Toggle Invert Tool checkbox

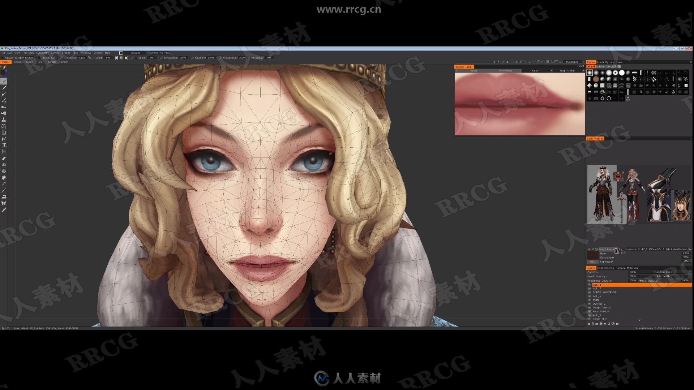(x=39, y=57)
